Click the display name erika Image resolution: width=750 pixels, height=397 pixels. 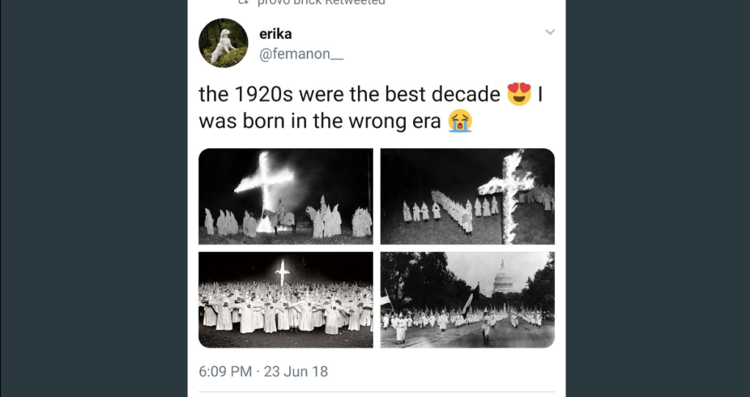point(275,34)
